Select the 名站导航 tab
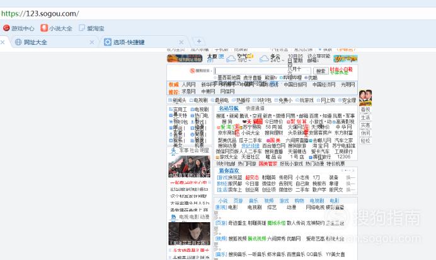The height and width of the screenshot is (260, 436). coord(229,109)
